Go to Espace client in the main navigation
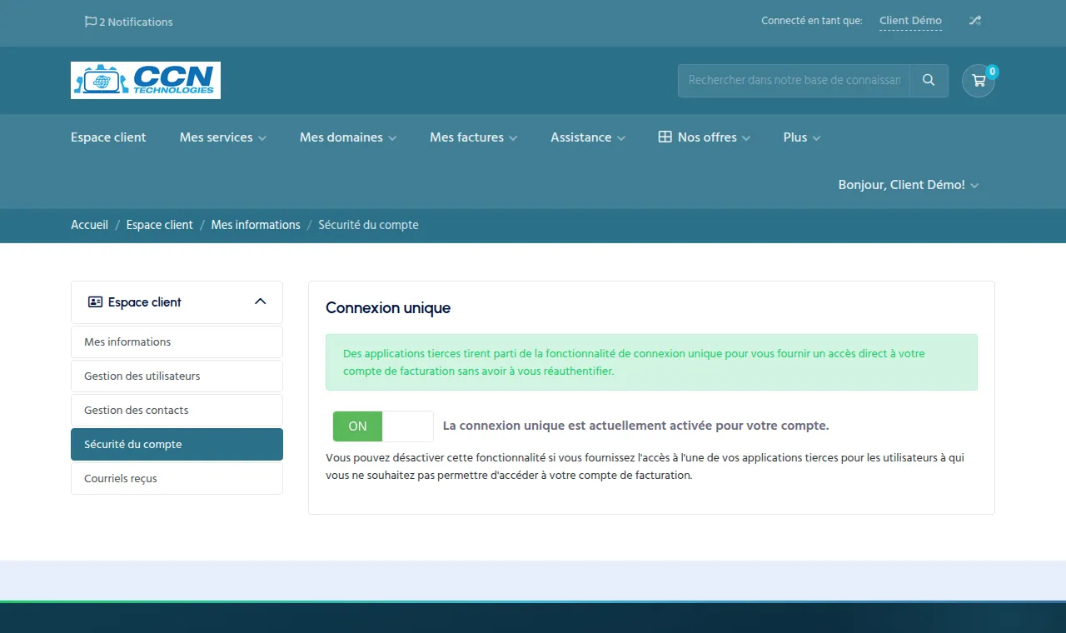 click(108, 137)
